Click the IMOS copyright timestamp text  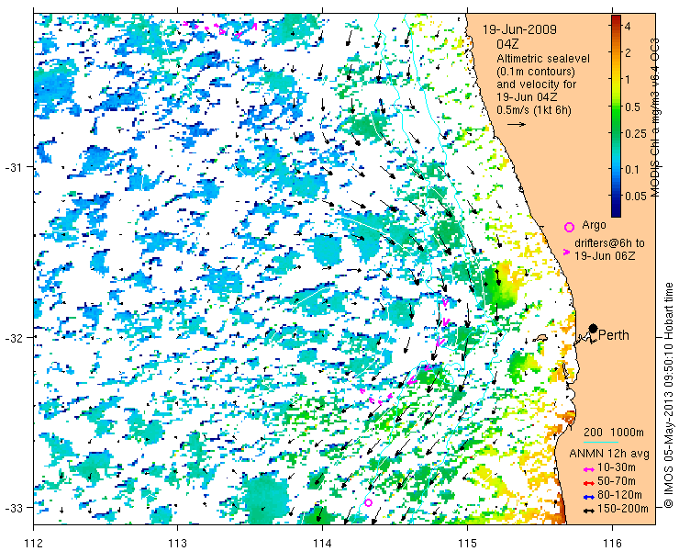670,395
